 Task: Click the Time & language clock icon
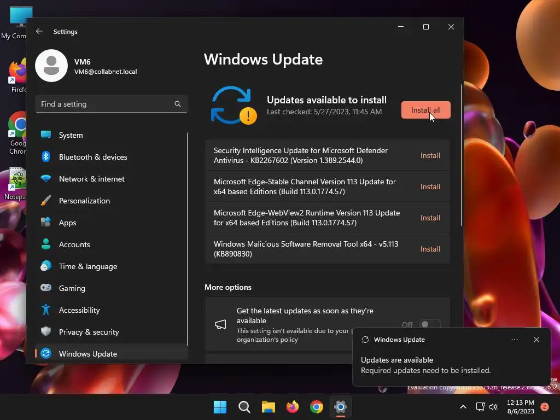click(46, 266)
